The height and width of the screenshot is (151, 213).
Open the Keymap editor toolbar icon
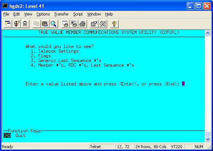click(x=103, y=24)
